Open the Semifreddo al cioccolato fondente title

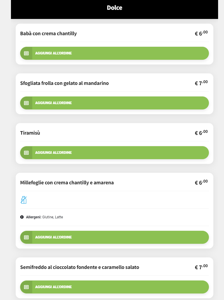click(x=80, y=267)
